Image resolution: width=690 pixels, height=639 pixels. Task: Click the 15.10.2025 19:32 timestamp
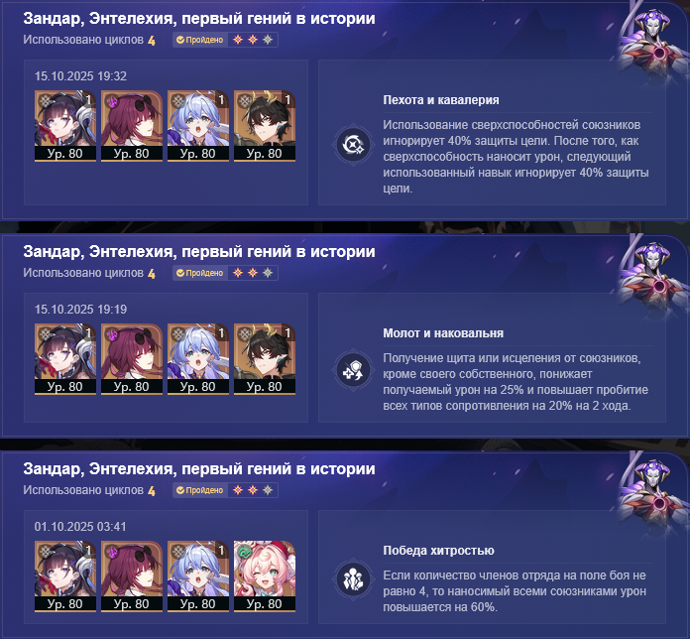tap(80, 76)
